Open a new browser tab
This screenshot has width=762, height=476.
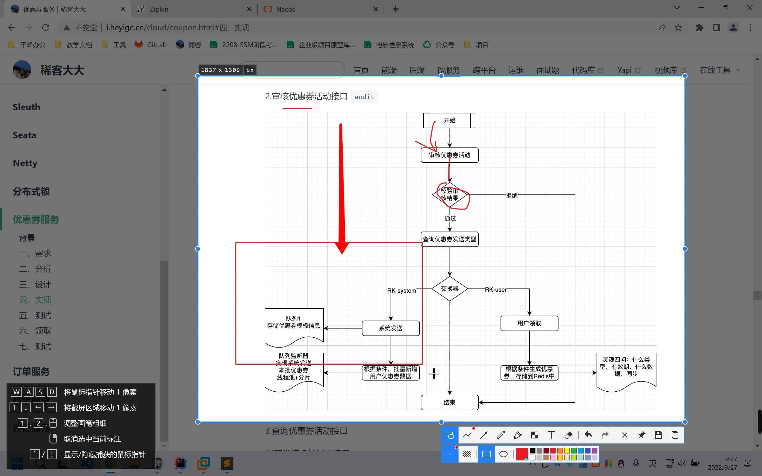tap(396, 9)
